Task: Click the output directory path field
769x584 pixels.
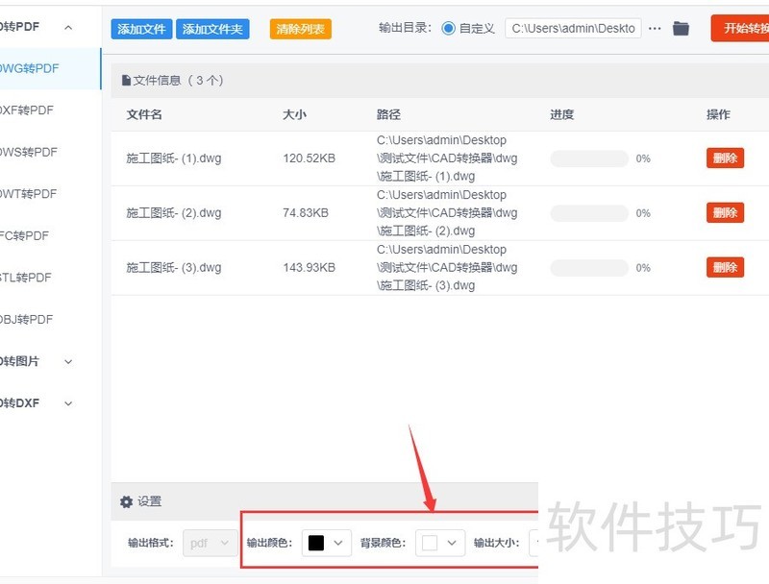Action: click(x=574, y=29)
